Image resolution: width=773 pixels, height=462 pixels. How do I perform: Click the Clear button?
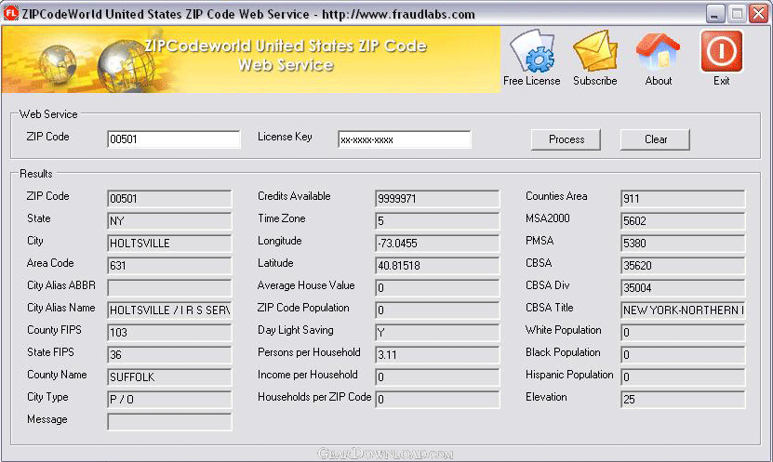(655, 139)
